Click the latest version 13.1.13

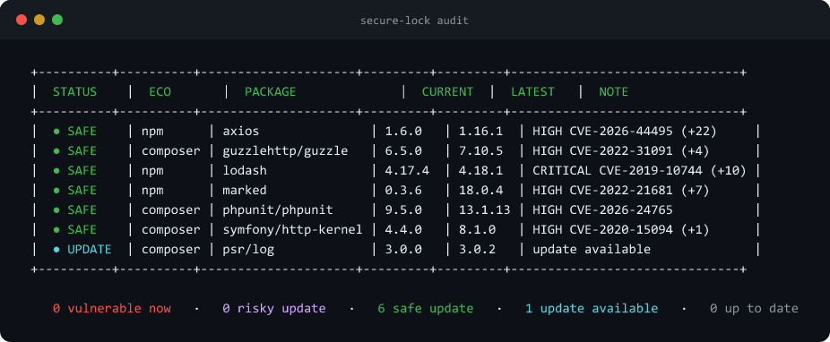485,210
